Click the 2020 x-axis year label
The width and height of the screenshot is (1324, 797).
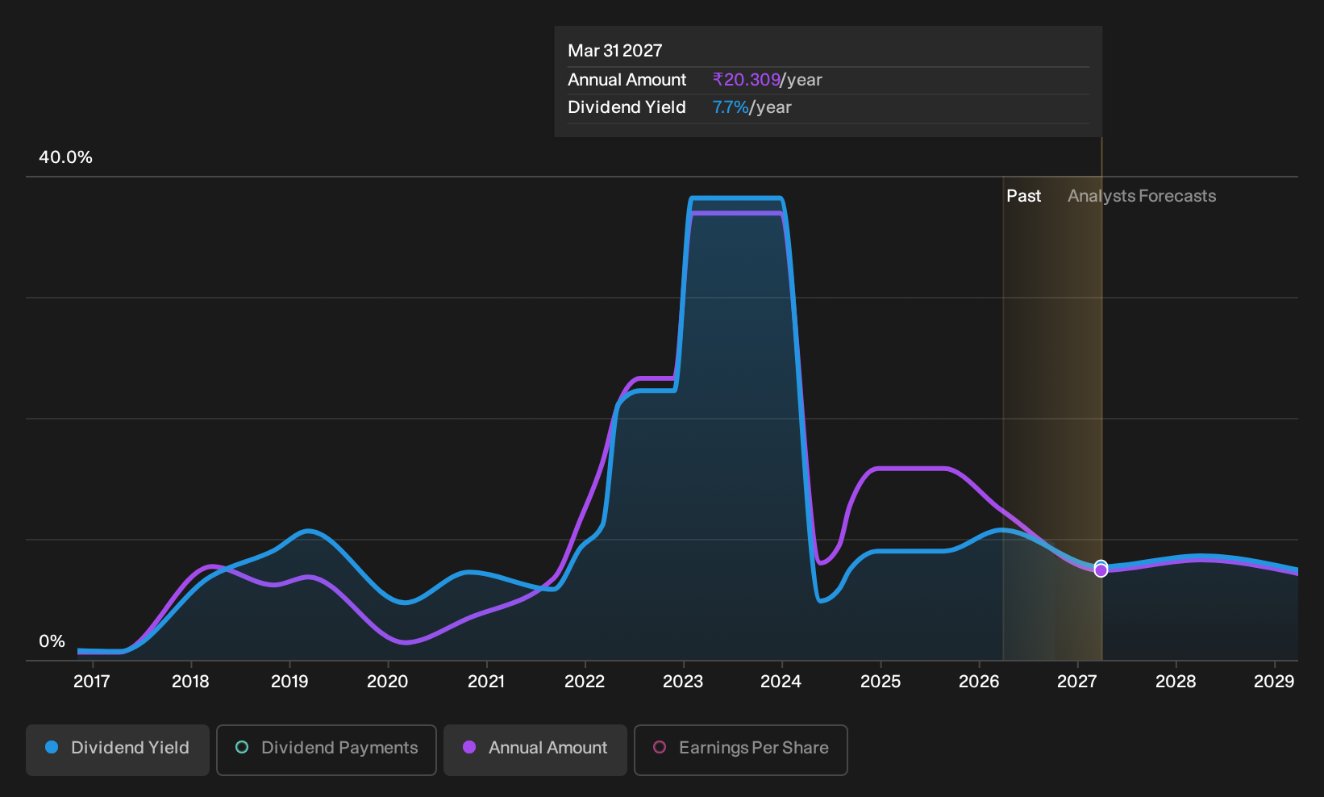388,682
